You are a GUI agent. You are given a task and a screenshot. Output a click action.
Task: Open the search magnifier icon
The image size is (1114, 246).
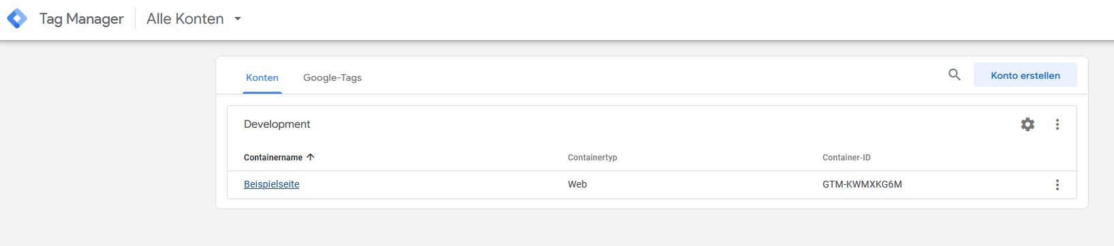coord(955,75)
